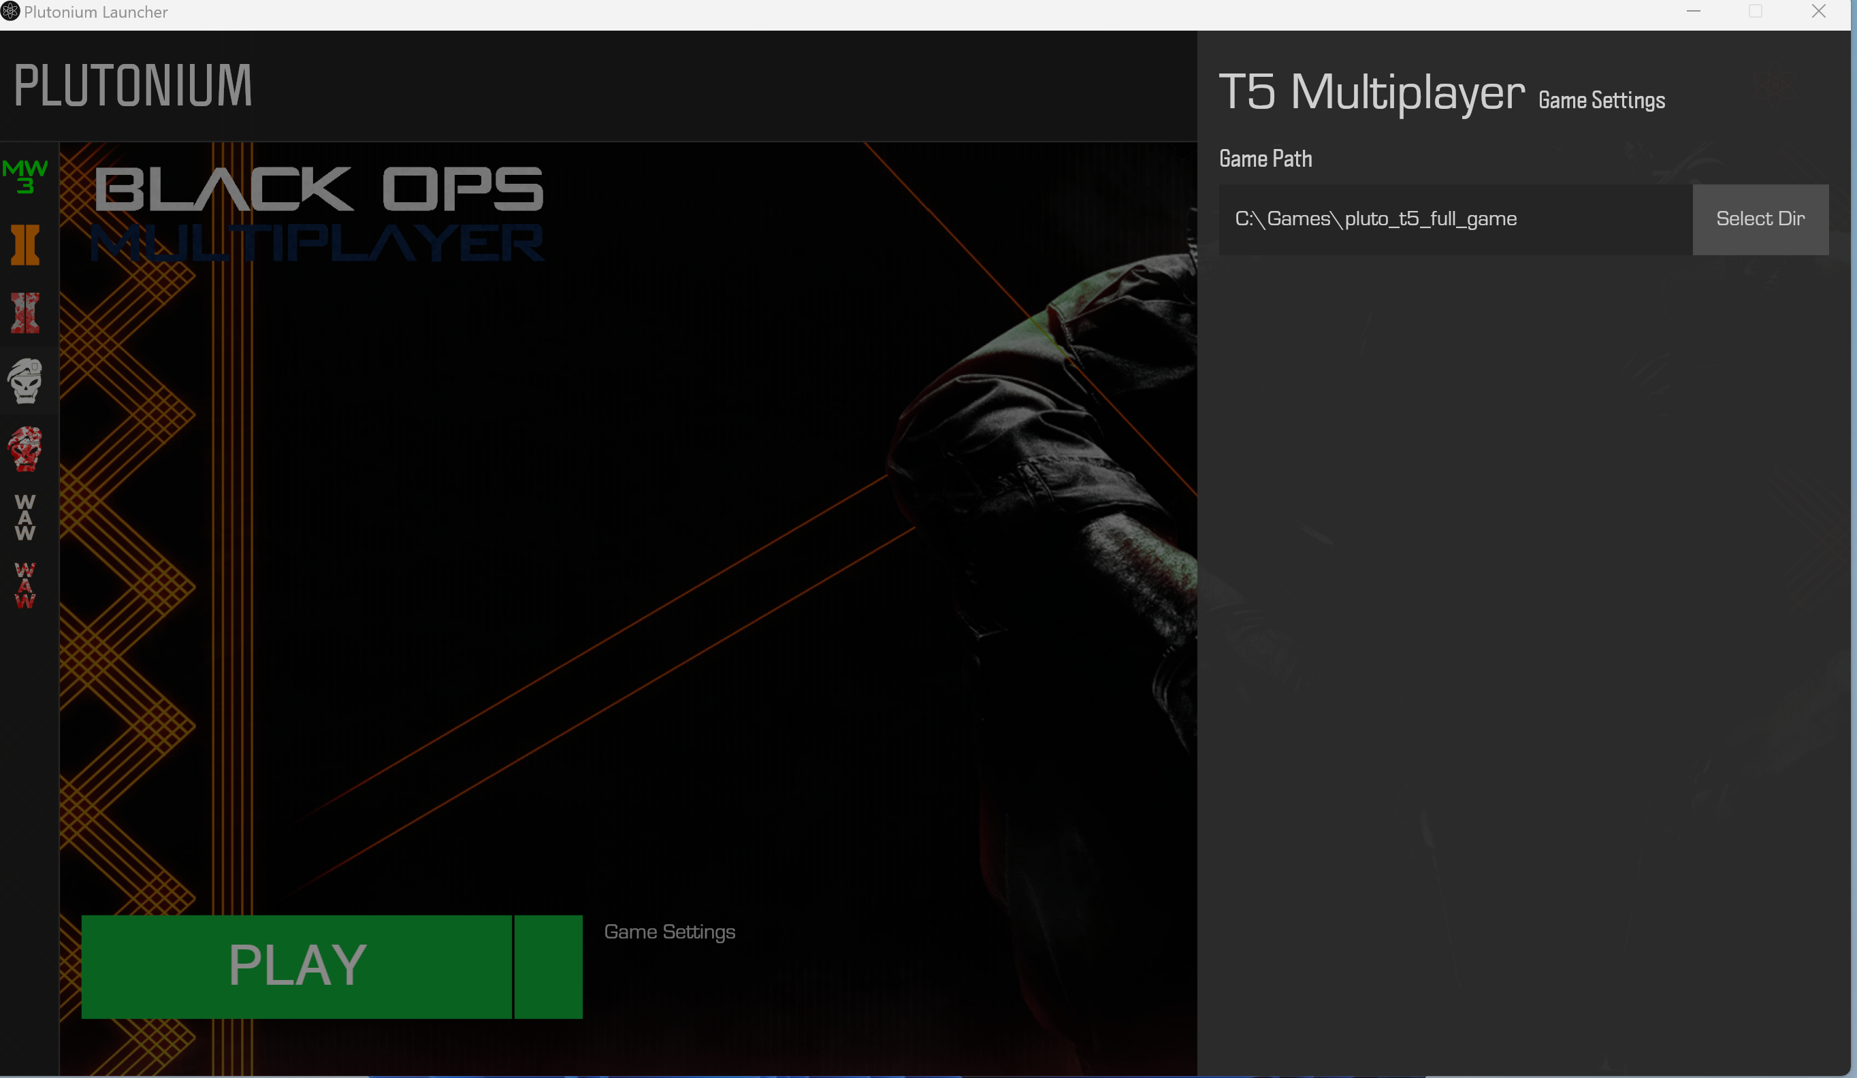The height and width of the screenshot is (1078, 1857).
Task: Select the red Black Ops II zombies icon
Action: tap(25, 313)
